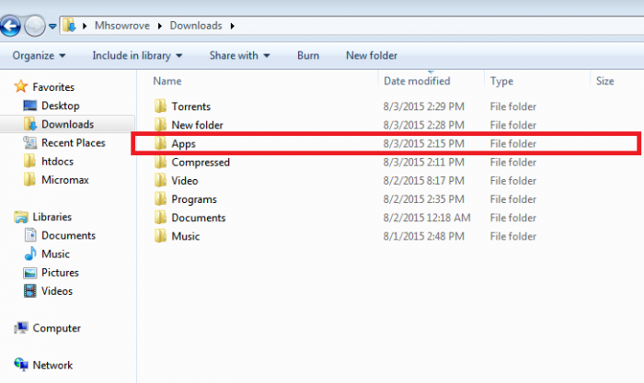Select Desktop label in Favorites
Screen dimensions: 644x383
pos(61,106)
